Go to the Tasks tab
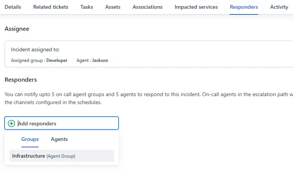Screen dimensions: 293x185 point(87,7)
